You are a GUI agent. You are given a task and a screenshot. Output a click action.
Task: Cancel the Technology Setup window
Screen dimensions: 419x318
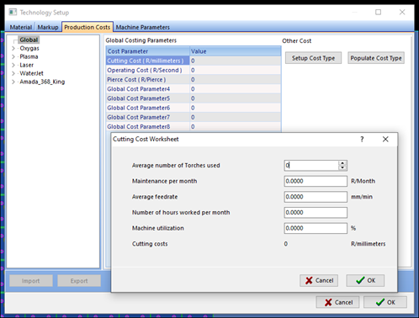pyautogui.click(x=337, y=302)
